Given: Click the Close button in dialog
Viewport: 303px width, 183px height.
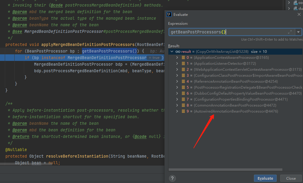Looking at the screenshot, I should pyautogui.click(x=291, y=178).
